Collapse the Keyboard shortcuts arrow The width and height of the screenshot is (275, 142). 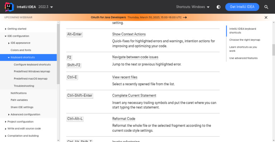[9, 57]
